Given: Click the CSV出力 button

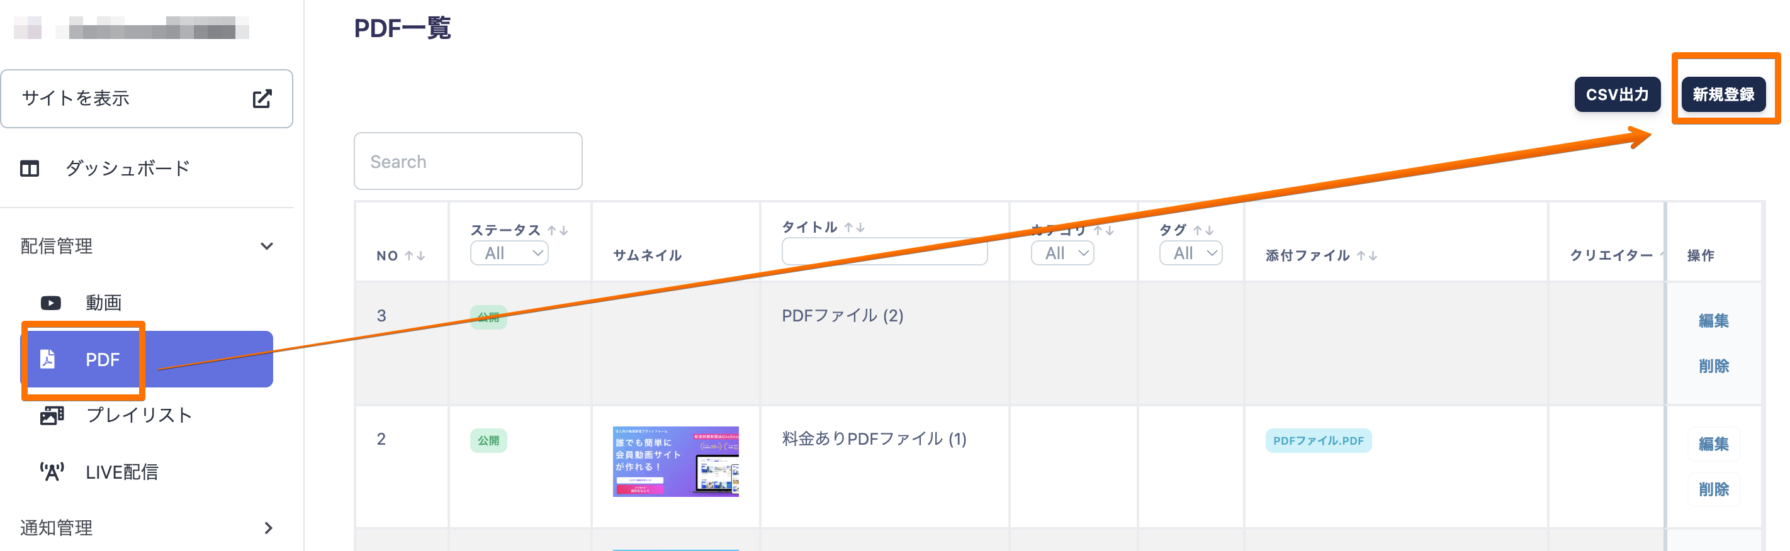Looking at the screenshot, I should [1617, 94].
